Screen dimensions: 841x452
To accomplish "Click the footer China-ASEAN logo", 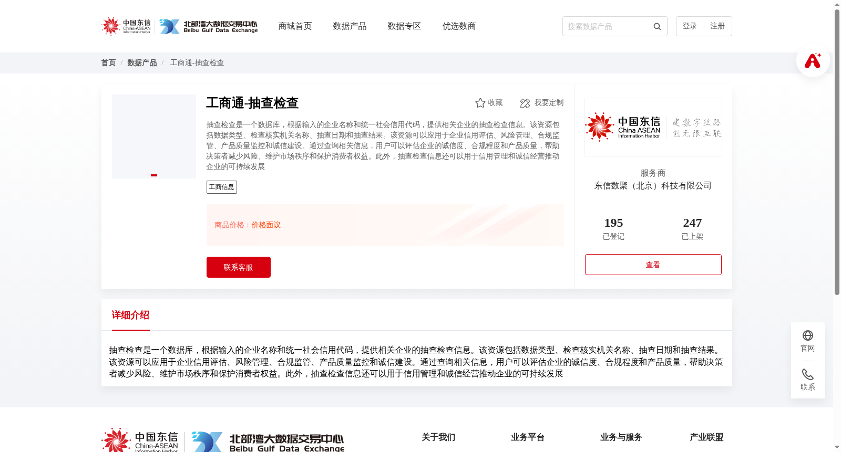I will pos(140,441).
